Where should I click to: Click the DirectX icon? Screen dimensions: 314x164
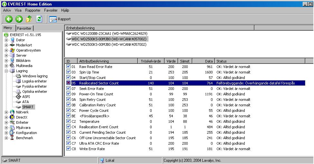[13, 117]
